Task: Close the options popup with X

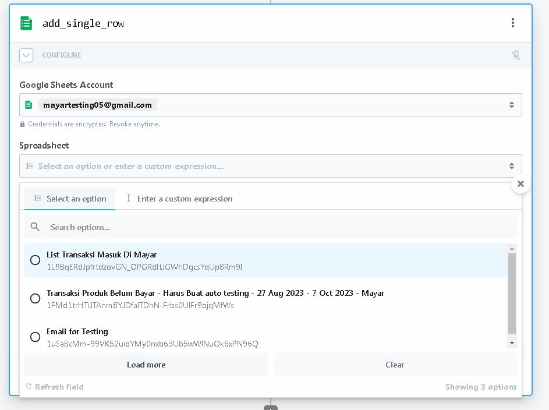Action: point(520,184)
